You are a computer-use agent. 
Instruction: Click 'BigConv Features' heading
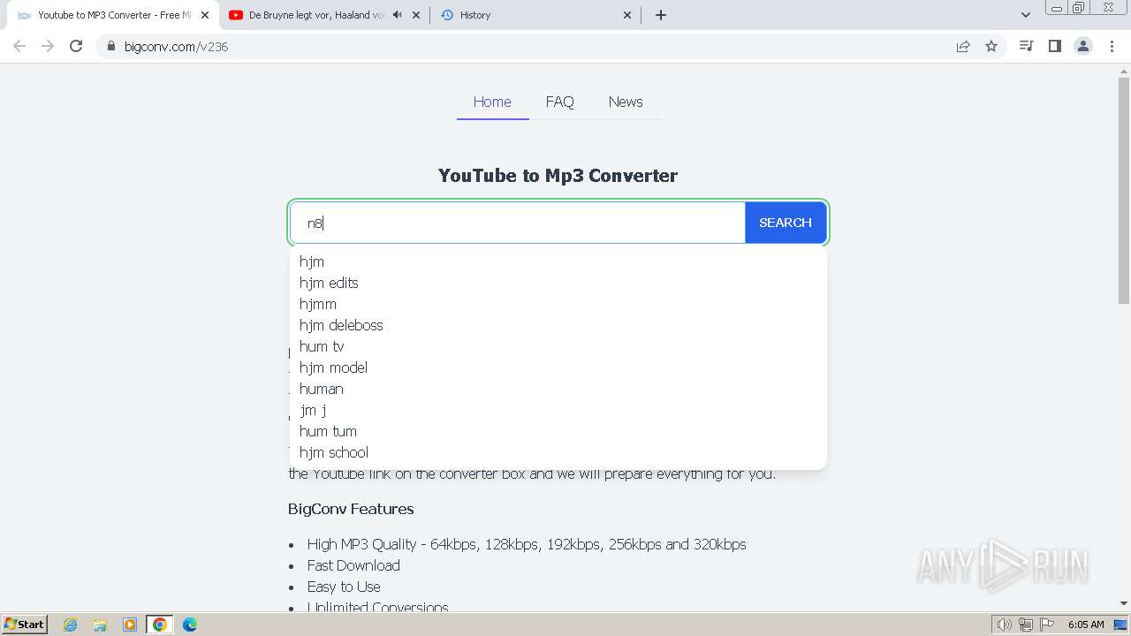[x=351, y=509]
